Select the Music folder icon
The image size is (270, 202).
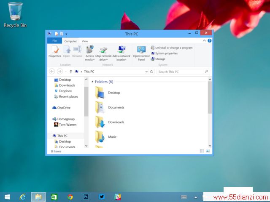click(x=100, y=137)
